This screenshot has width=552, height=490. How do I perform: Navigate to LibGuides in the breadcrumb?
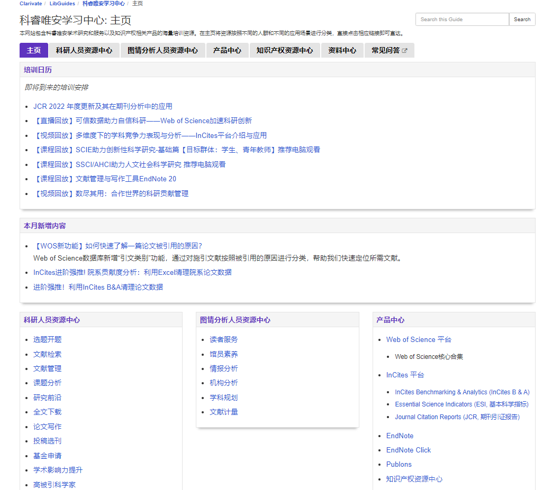point(62,4)
